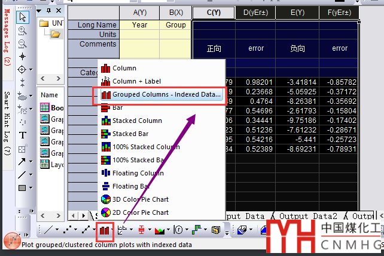Screen dimensions: 384x256
Task: Select column header D(yEr±)
Action: [255, 13]
